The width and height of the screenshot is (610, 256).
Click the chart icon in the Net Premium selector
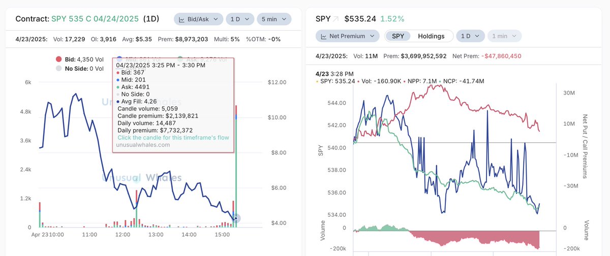coord(323,36)
